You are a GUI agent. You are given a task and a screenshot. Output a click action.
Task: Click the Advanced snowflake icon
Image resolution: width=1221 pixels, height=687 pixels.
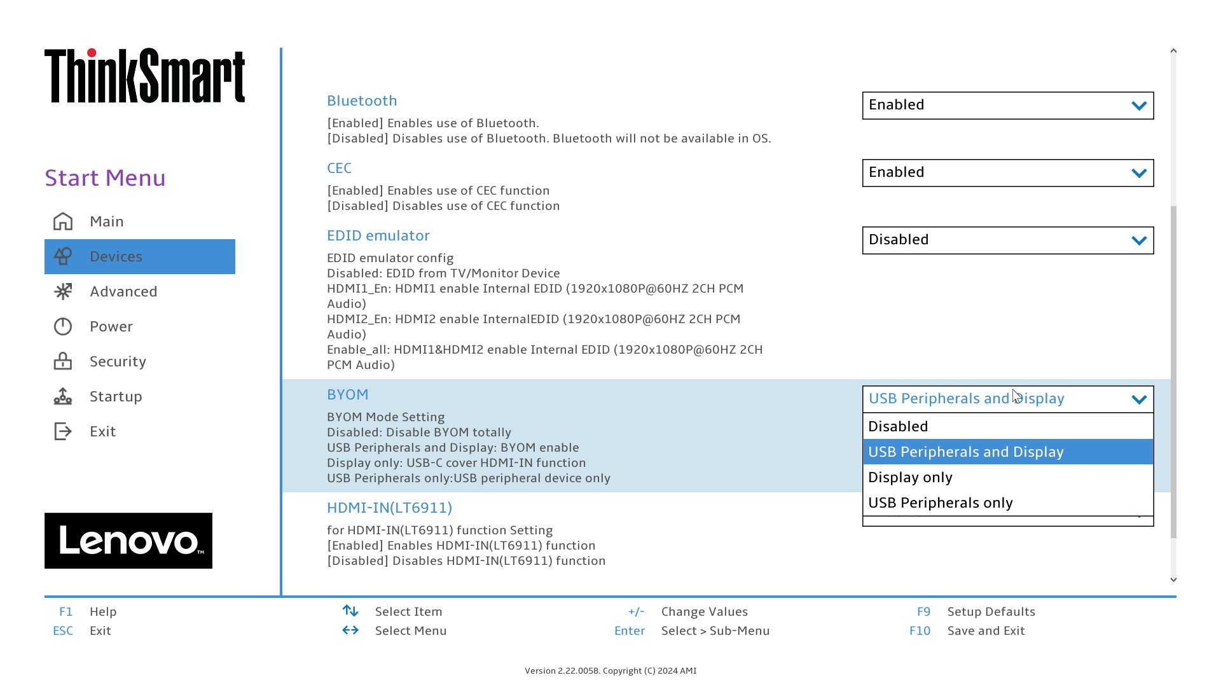(63, 291)
